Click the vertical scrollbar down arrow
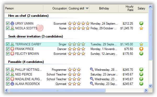 pos(150,86)
